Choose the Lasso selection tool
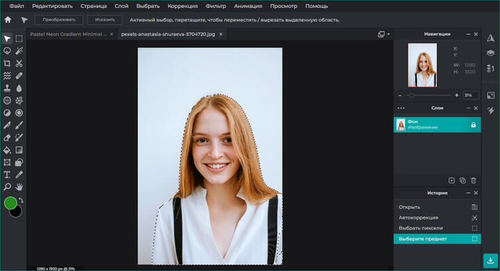 pos(7,51)
